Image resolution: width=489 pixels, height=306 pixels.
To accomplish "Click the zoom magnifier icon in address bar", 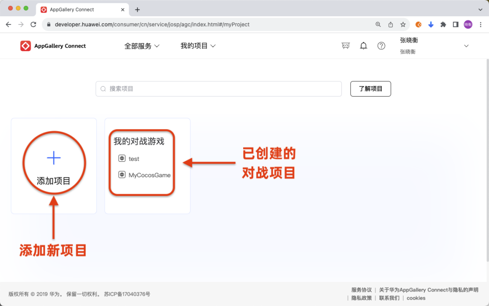I will pos(378,24).
